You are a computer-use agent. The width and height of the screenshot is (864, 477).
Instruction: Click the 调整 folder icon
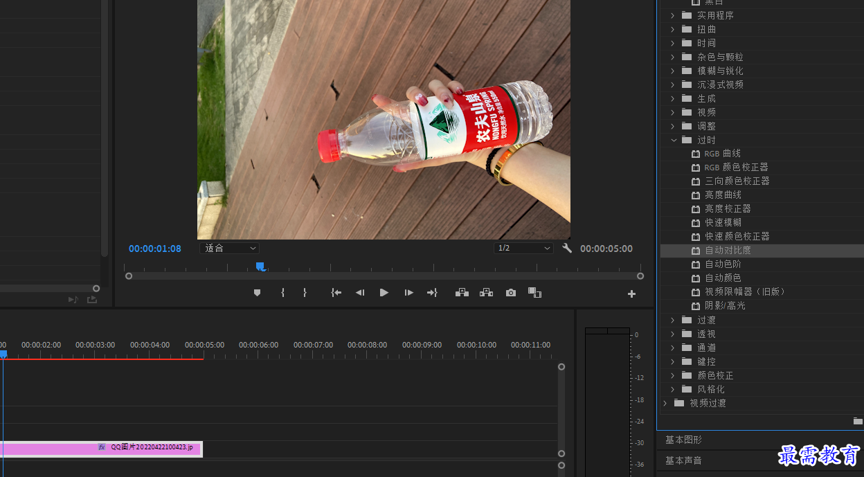coord(687,126)
